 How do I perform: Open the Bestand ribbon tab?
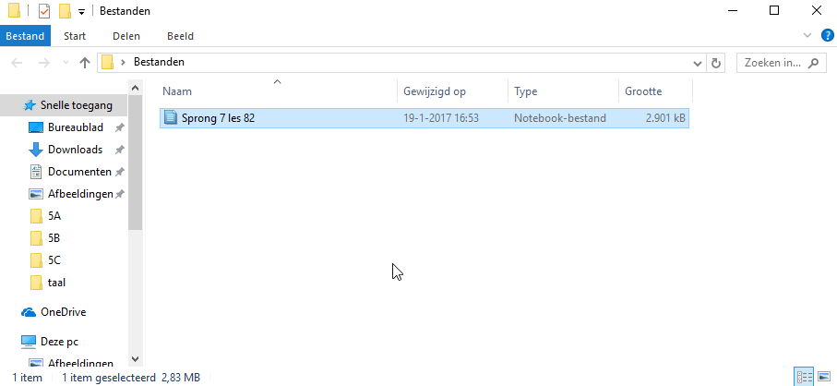click(x=25, y=36)
